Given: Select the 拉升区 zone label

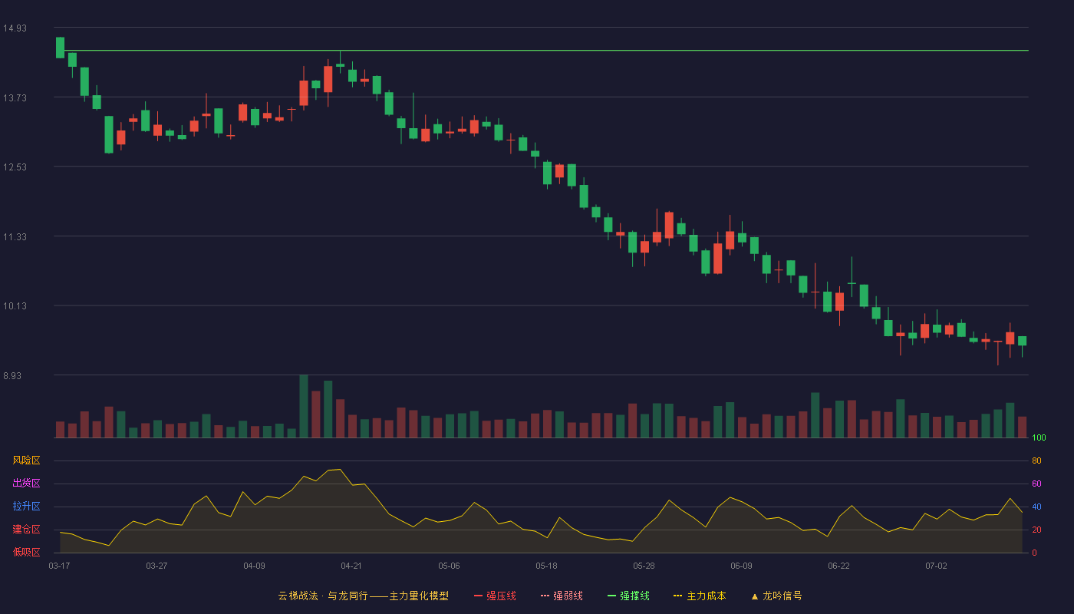Looking at the screenshot, I should coord(26,507).
